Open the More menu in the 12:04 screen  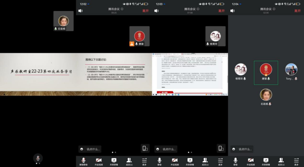[297, 162]
